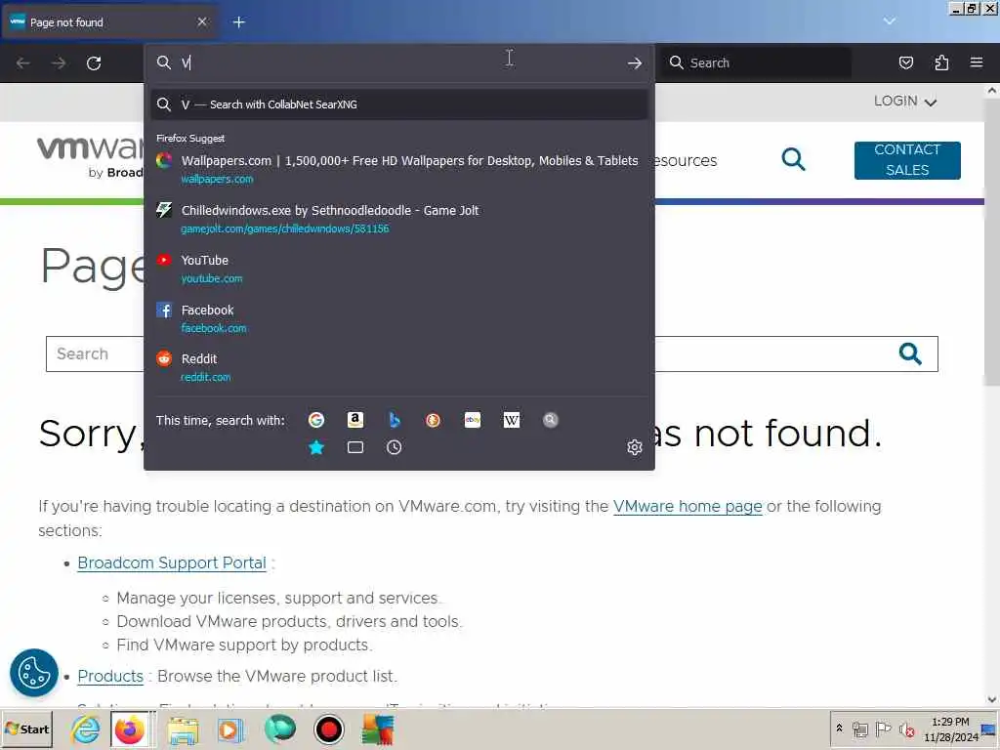Open Save to Pocket icon

[905, 62]
